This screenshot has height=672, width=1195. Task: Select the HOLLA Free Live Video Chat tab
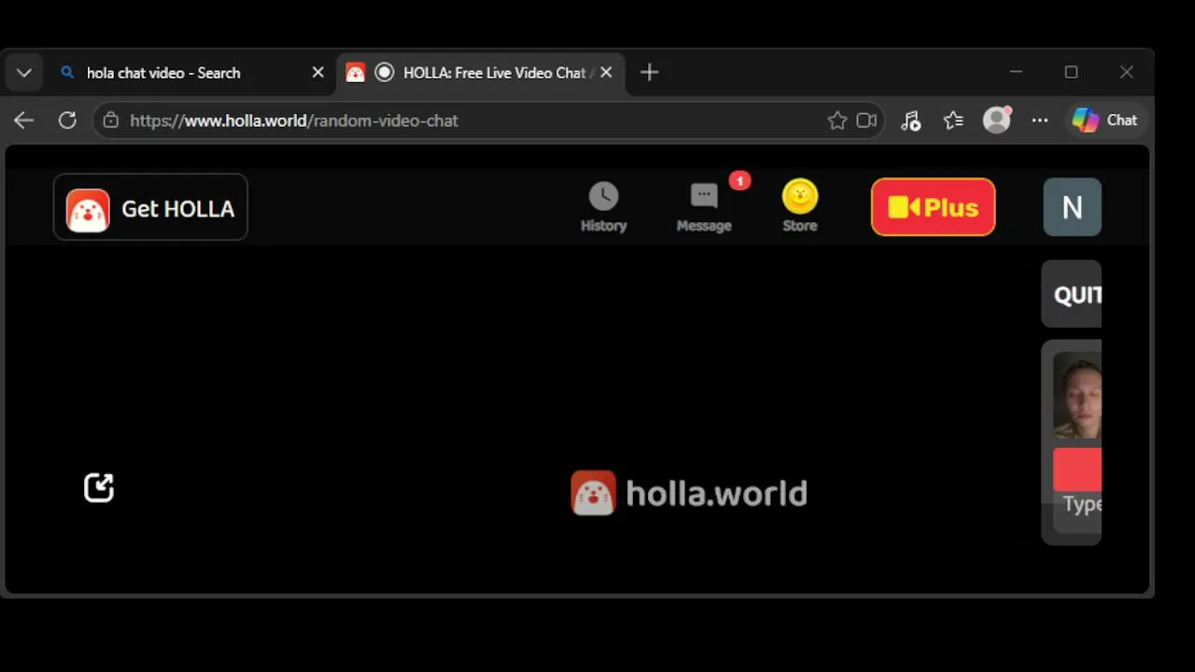pyautogui.click(x=481, y=73)
